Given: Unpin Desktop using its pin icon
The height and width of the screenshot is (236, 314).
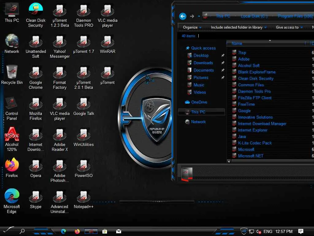Looking at the screenshot, I should point(223,55).
